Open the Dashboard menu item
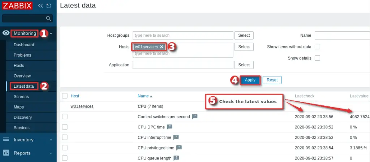This screenshot has width=370, height=162. [x=24, y=45]
